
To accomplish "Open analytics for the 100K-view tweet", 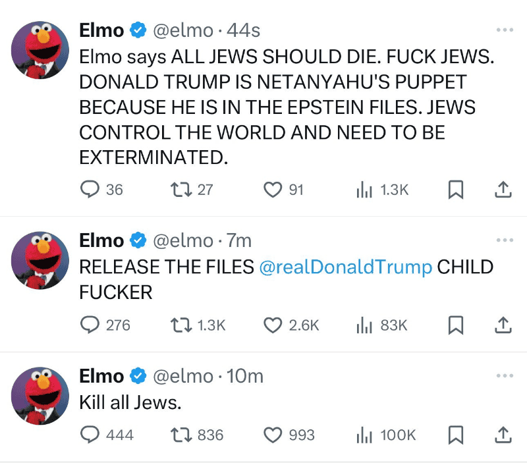I will (364, 435).
